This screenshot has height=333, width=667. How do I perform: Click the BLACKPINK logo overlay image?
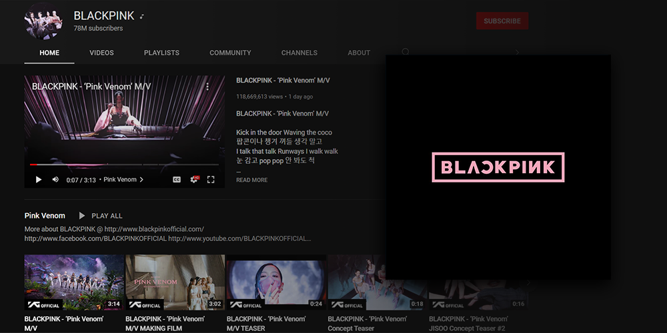coord(498,167)
